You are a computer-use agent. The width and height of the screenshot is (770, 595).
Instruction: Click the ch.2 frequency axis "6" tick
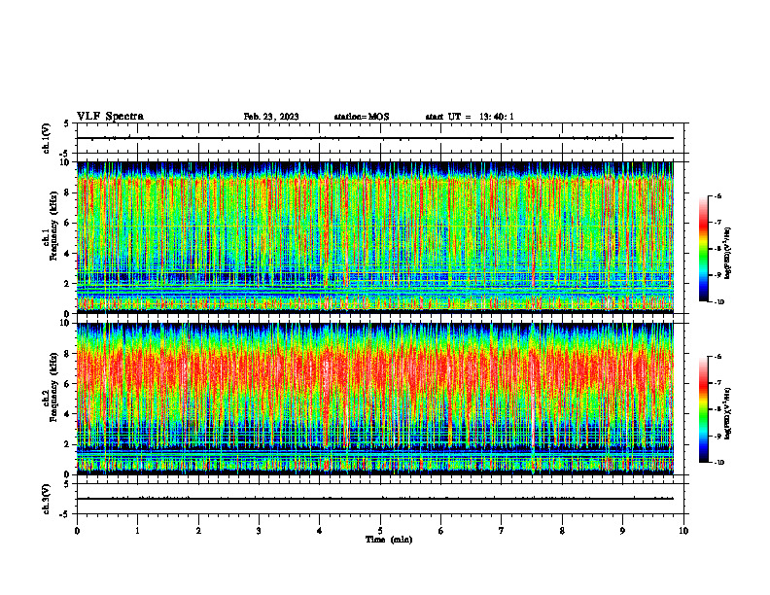pos(67,384)
